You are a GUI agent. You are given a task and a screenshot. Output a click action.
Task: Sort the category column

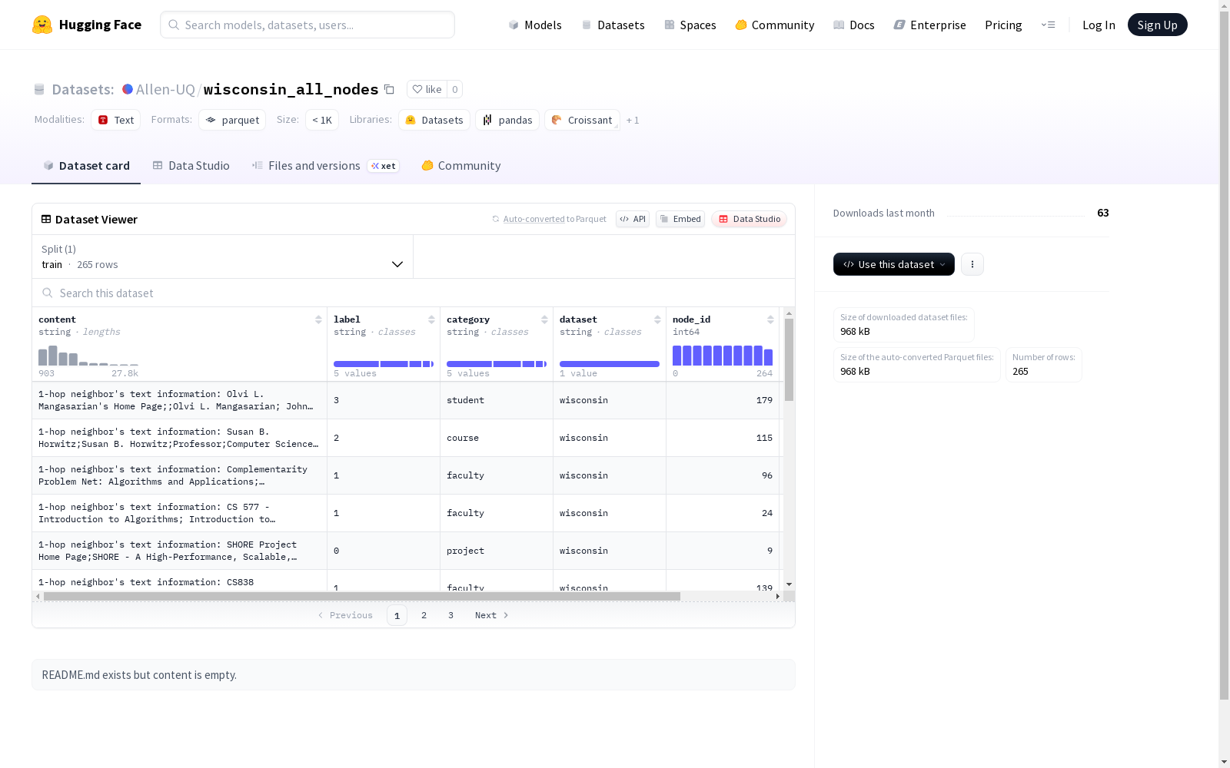click(x=544, y=319)
